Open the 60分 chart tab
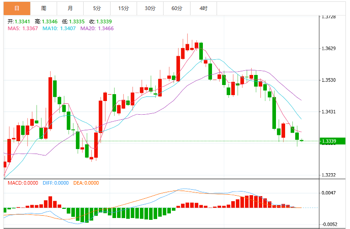Screen dimensions: 350x229 (x=177, y=9)
